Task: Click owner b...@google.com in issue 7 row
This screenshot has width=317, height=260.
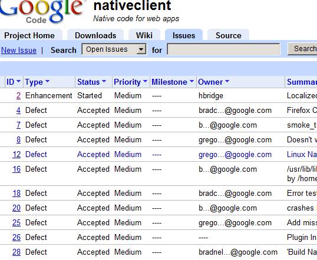Action: (x=228, y=125)
